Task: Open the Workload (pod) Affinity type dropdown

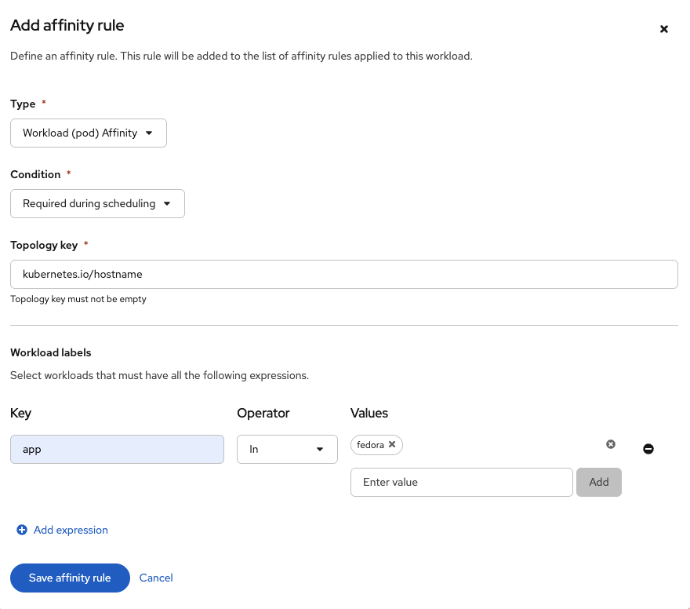Action: pos(80,133)
